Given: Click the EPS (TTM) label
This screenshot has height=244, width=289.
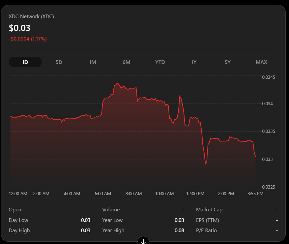Looking at the screenshot, I should [x=208, y=220].
